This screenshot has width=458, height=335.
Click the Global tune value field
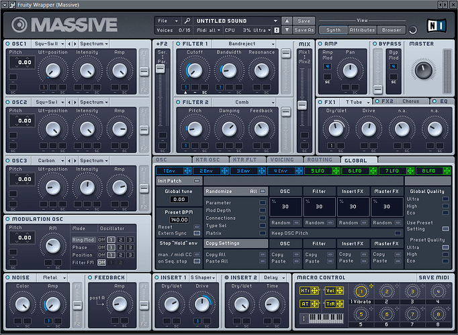tap(179, 199)
